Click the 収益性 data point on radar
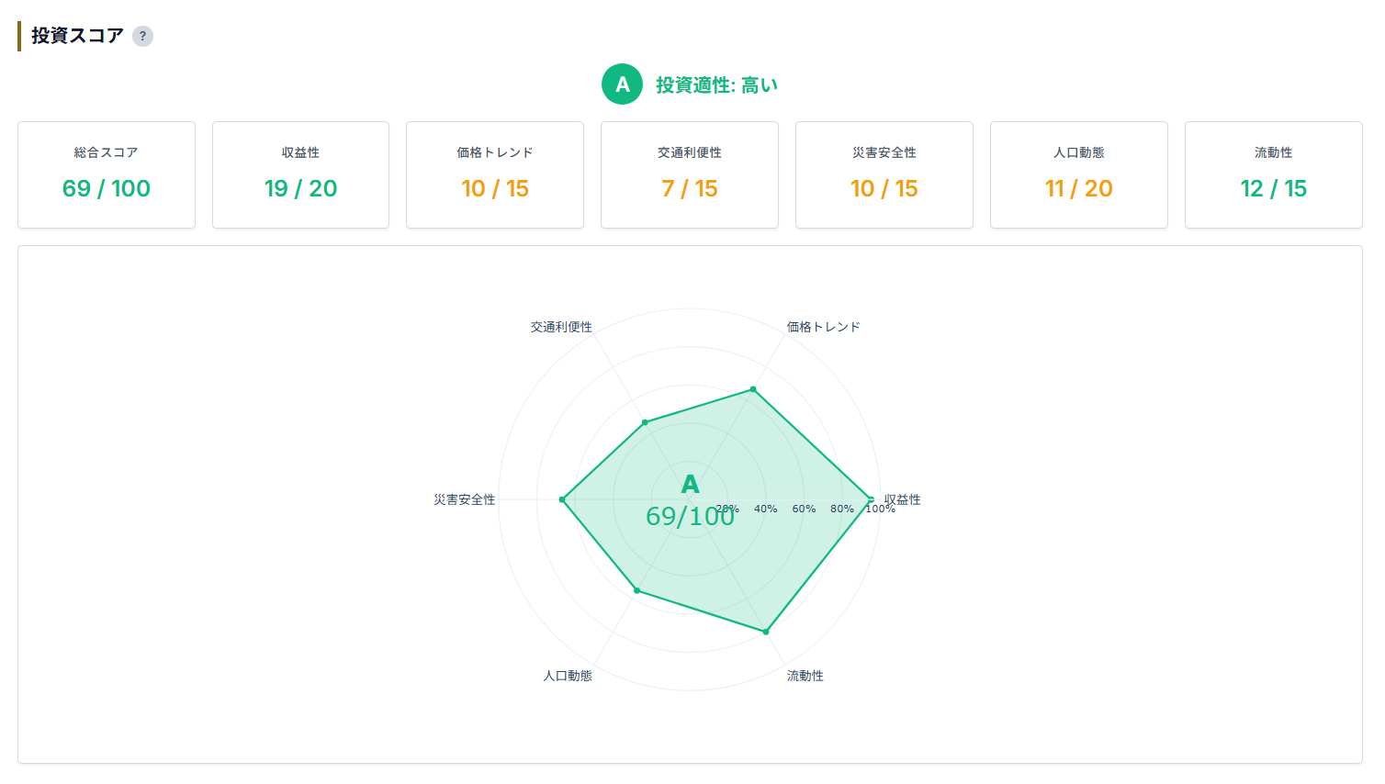Viewport: 1385px width, 784px height. point(871,499)
